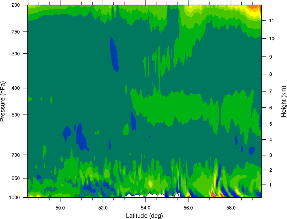Screen dimensions: 287x219
Task: Click the 5 km height tick label
Action: (x=271, y=124)
